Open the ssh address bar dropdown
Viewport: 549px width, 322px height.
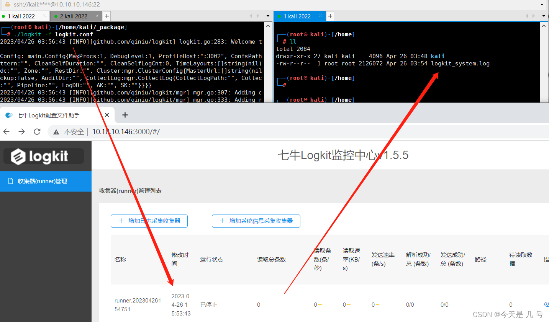click(x=542, y=5)
